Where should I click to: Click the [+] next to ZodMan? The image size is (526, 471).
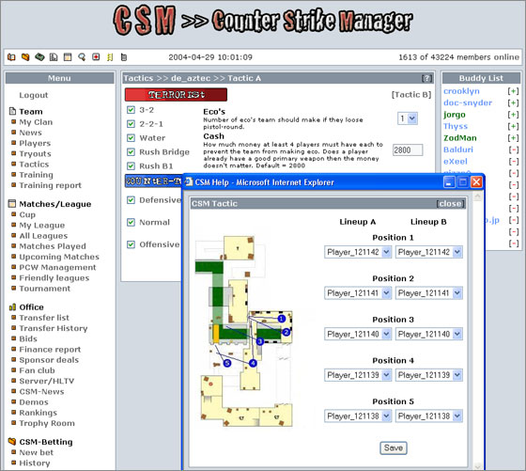513,138
